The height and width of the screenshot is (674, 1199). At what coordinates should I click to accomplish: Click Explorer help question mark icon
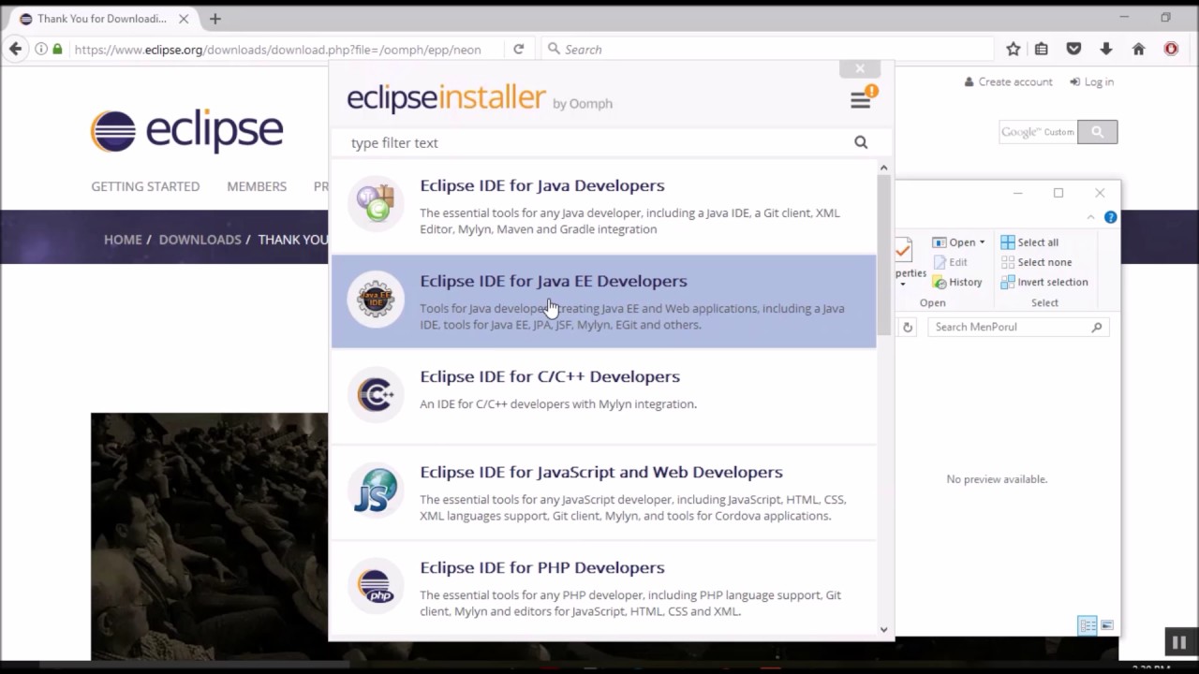[1110, 217]
